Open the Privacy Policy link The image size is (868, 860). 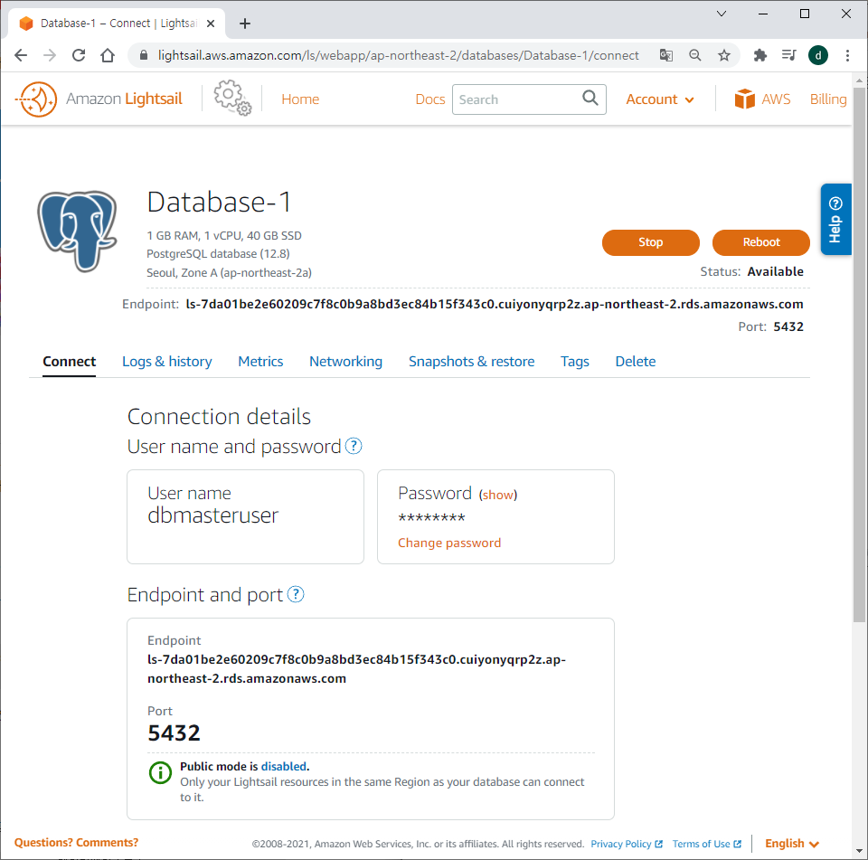coord(626,844)
